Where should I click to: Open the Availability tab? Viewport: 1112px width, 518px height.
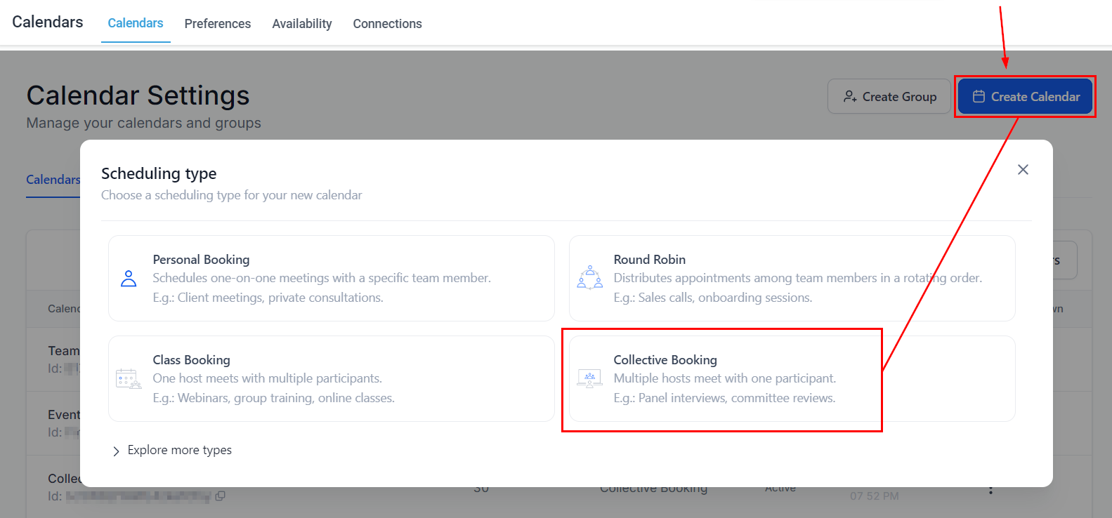tap(302, 24)
